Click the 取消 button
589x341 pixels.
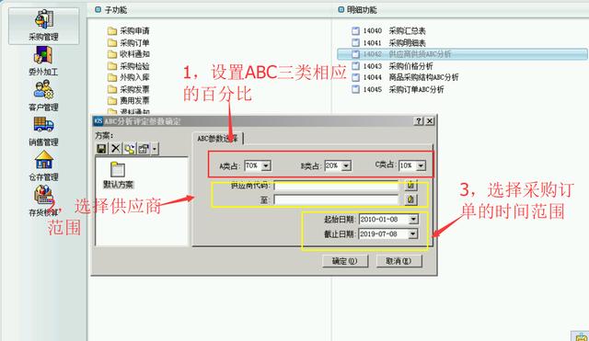click(x=398, y=261)
